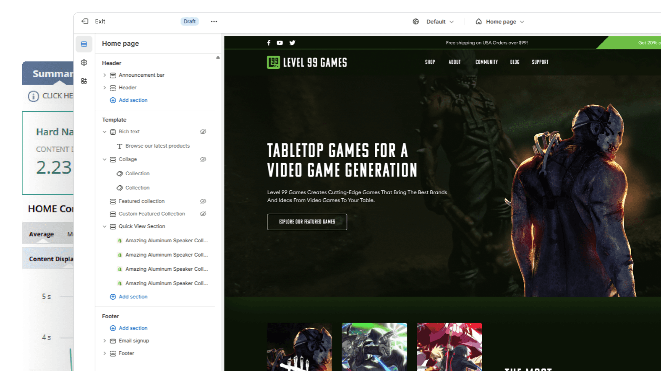661x371 pixels.
Task: Click the YouTube icon in preview header
Action: 280,43
